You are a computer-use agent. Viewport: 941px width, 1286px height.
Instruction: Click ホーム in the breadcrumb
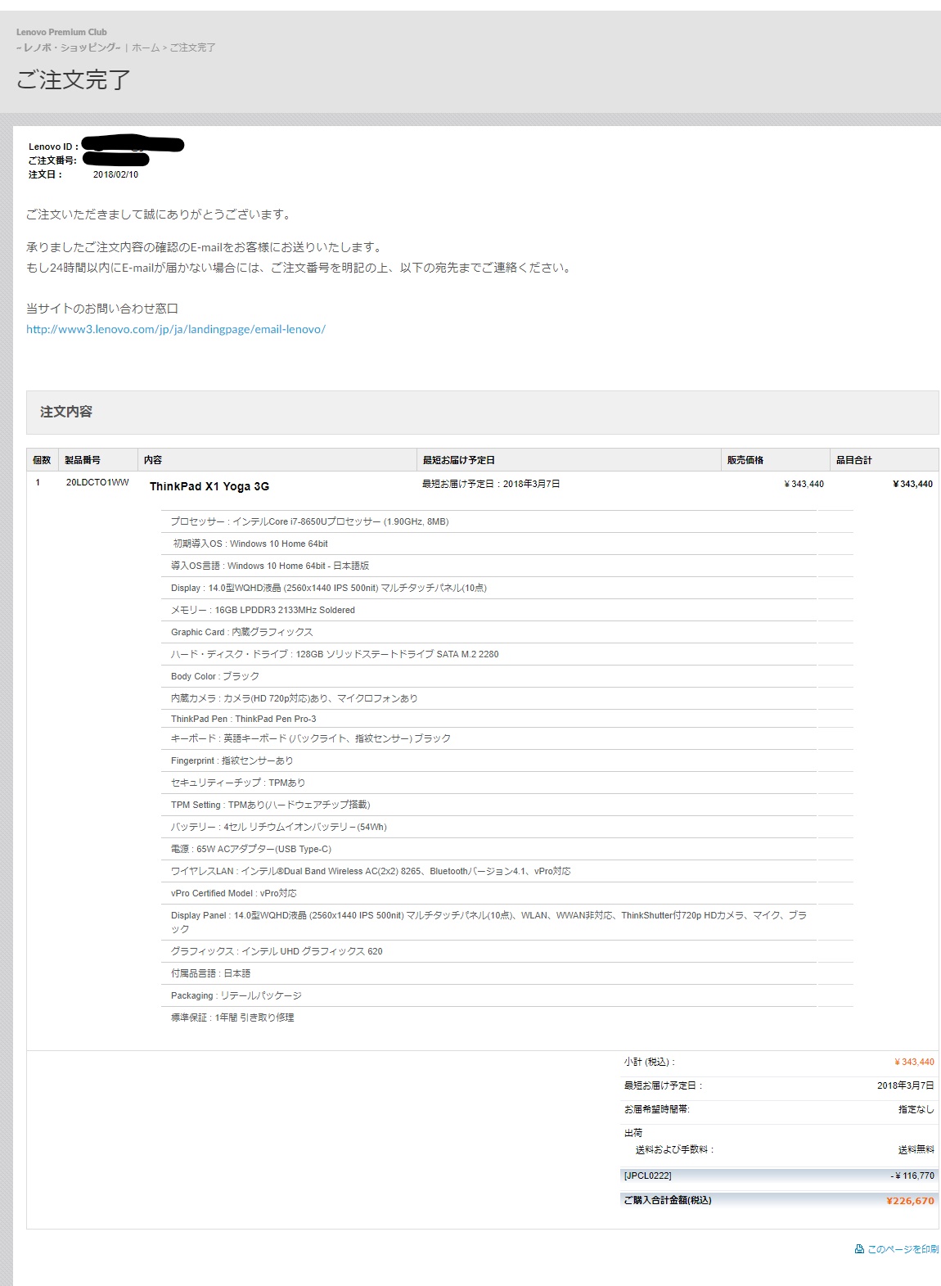[x=146, y=47]
